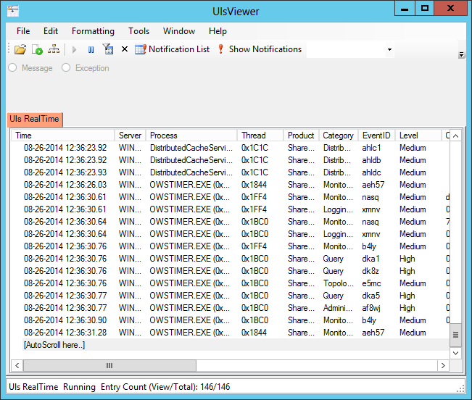Select the row with EventID dk8z
Viewport: 472px width, 400px height.
pyautogui.click(x=231, y=271)
